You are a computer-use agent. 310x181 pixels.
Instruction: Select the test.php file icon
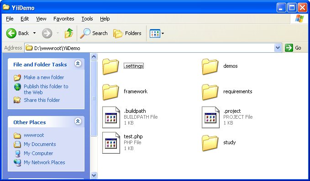pyautogui.click(x=111, y=143)
